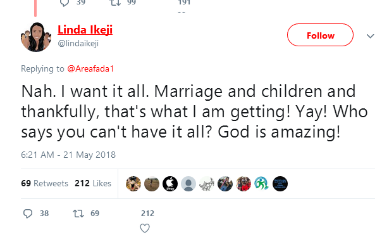The width and height of the screenshot is (382, 237).
Task: View the list of 212 Likes
Action: pyautogui.click(x=93, y=183)
